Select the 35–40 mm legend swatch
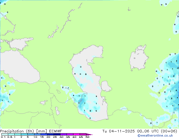Viewport: 179px width, 138px height. [x=70, y=134]
